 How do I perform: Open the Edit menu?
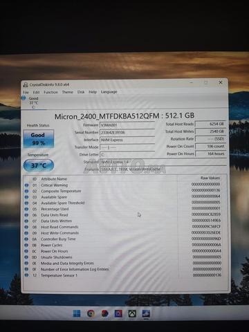click(36, 92)
